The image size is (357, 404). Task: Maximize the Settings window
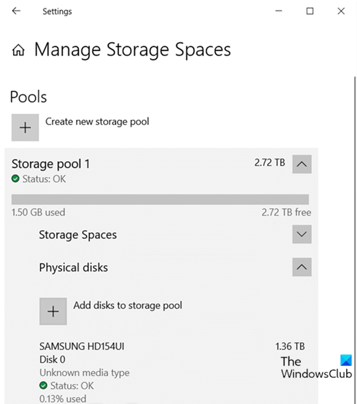pyautogui.click(x=310, y=11)
